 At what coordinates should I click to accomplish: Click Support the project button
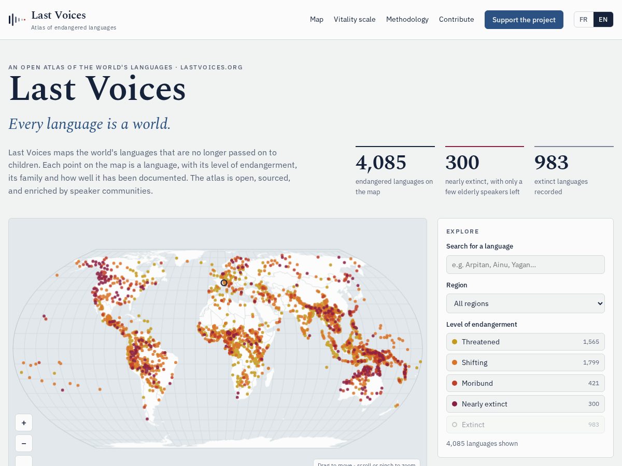pos(524,20)
